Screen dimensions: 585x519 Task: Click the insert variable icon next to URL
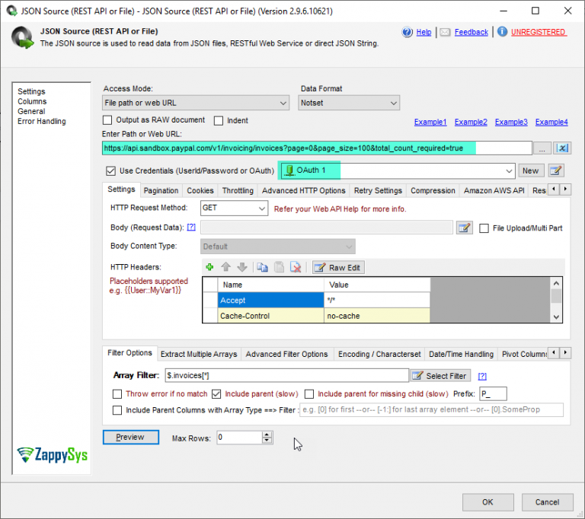coord(562,148)
